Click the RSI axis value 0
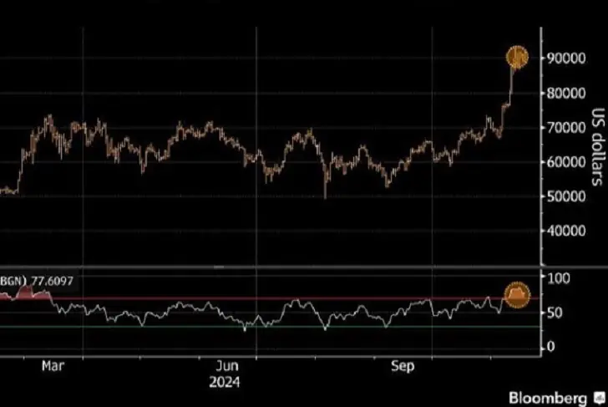This screenshot has height=407, width=608. click(x=551, y=347)
